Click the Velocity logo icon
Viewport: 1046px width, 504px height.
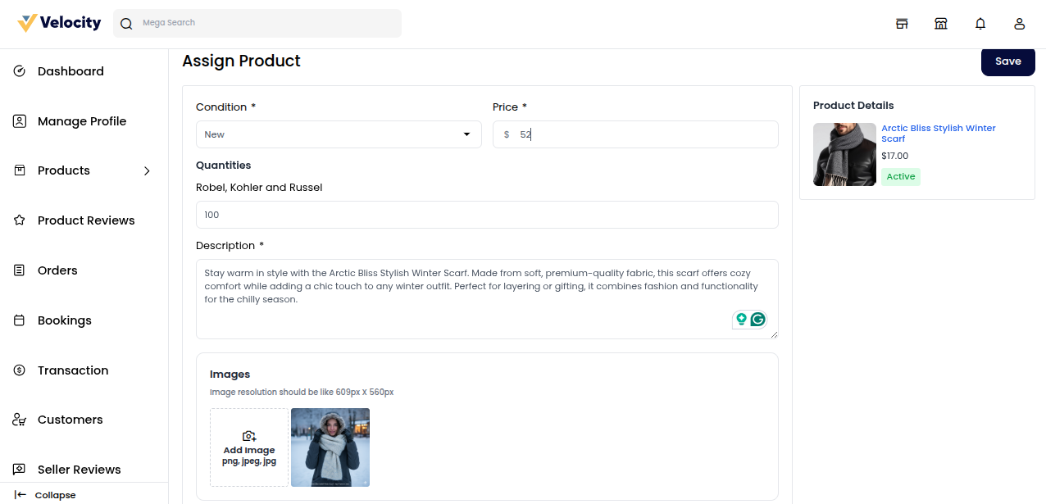point(27,23)
